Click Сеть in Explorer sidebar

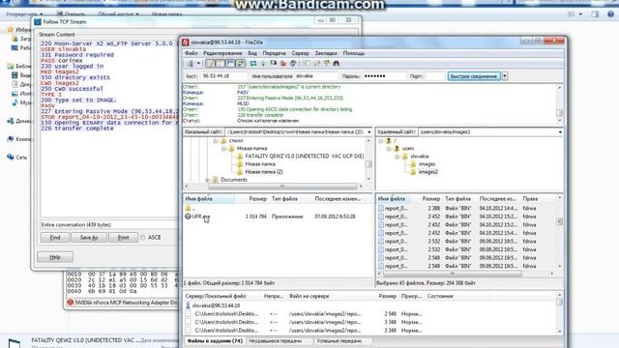21,158
